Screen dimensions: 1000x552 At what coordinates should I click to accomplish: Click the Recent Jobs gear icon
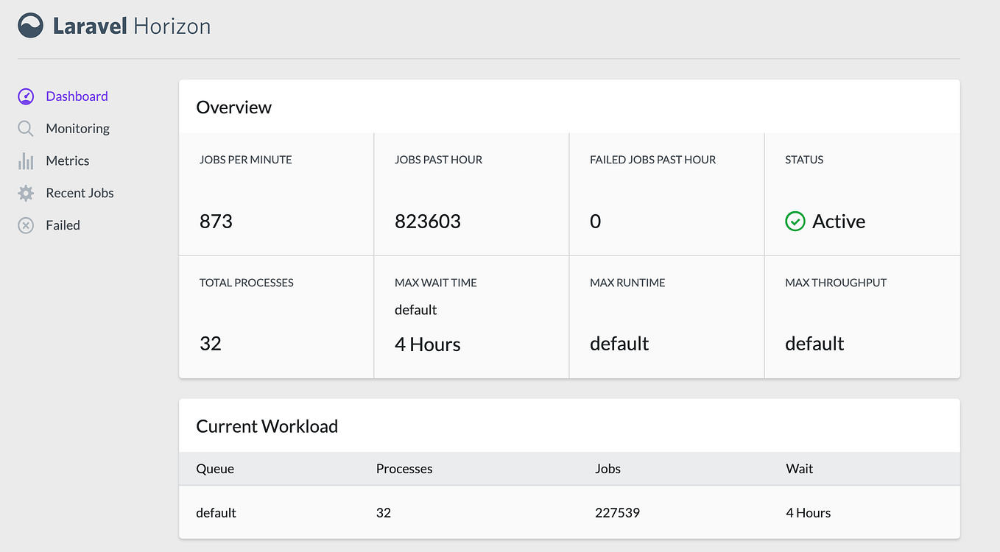tap(25, 193)
